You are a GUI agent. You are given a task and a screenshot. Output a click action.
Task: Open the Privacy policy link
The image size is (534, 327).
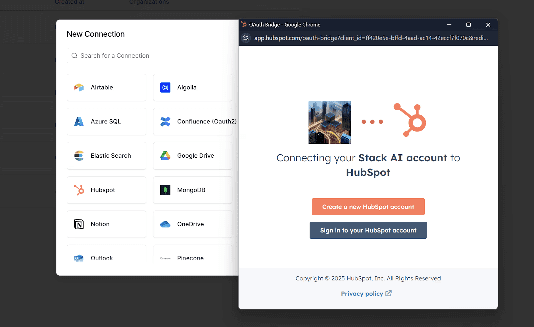pos(362,294)
